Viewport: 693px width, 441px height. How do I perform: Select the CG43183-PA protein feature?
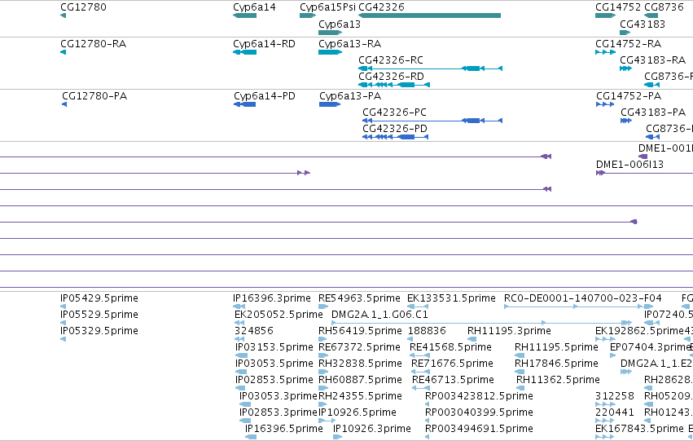tap(626, 121)
